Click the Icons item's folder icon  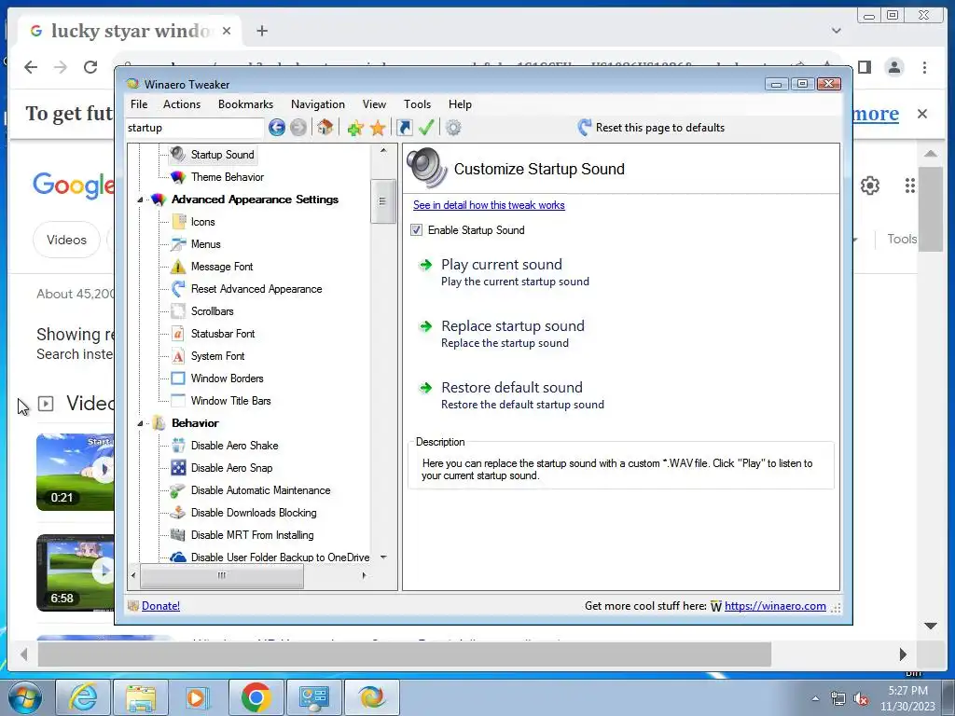178,222
